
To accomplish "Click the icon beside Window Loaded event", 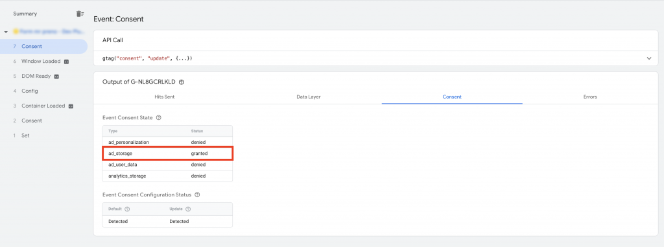I will coord(67,62).
